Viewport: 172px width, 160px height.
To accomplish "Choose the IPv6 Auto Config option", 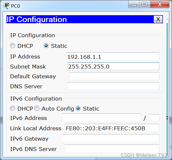I will [x=37, y=109].
